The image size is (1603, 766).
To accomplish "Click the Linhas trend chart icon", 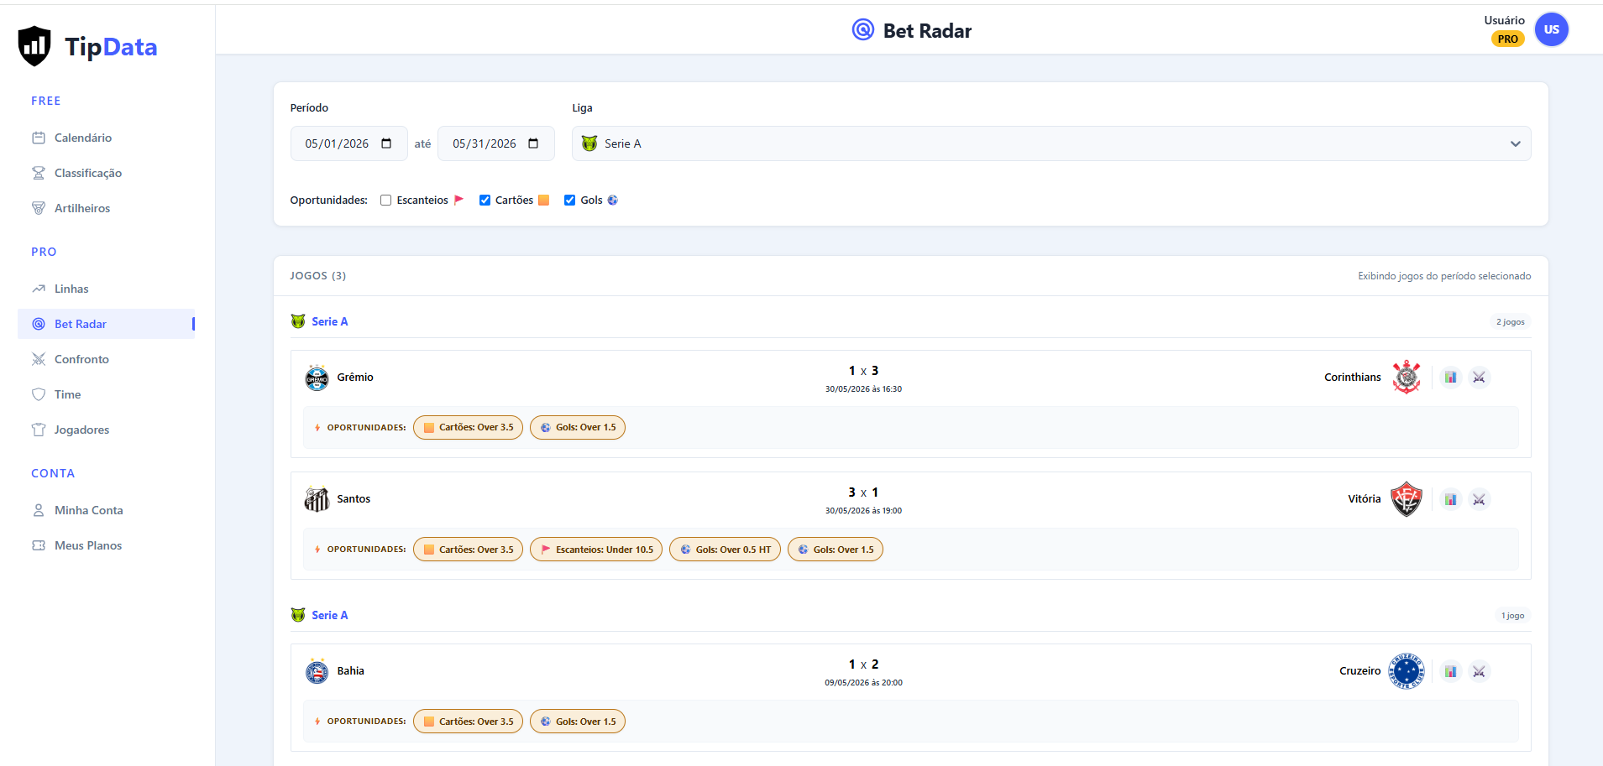I will click(39, 289).
